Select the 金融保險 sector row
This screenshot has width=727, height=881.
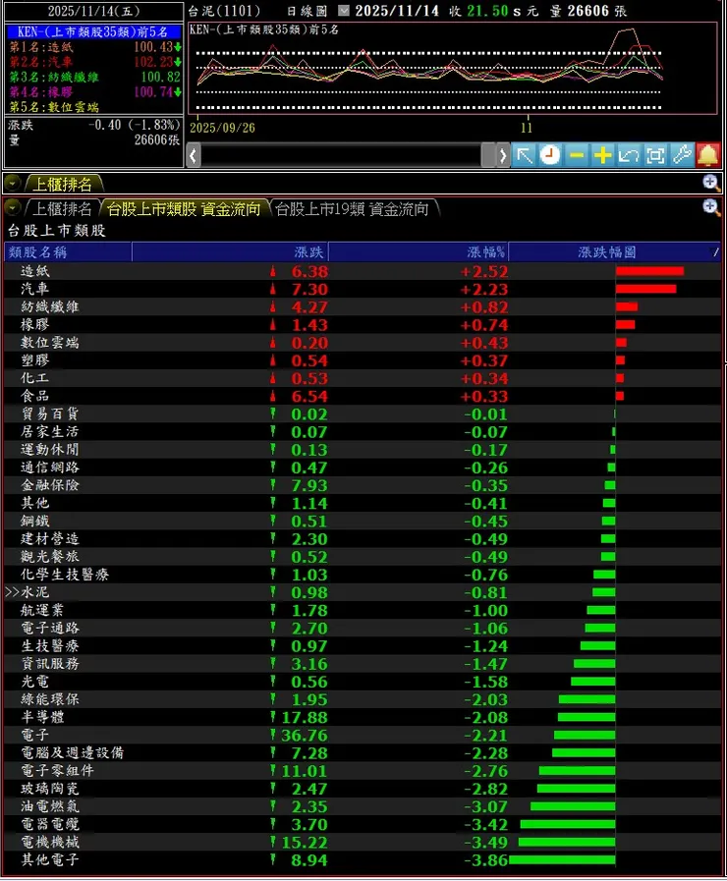[363, 485]
